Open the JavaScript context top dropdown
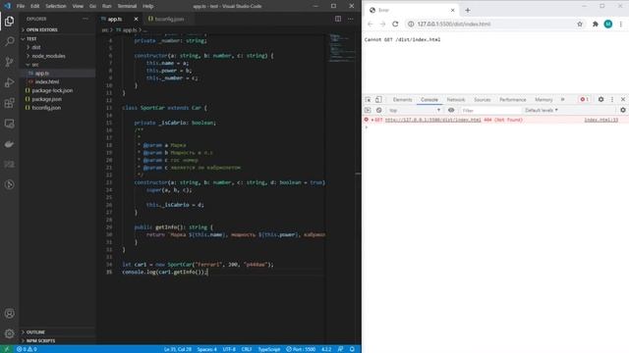 415,110
